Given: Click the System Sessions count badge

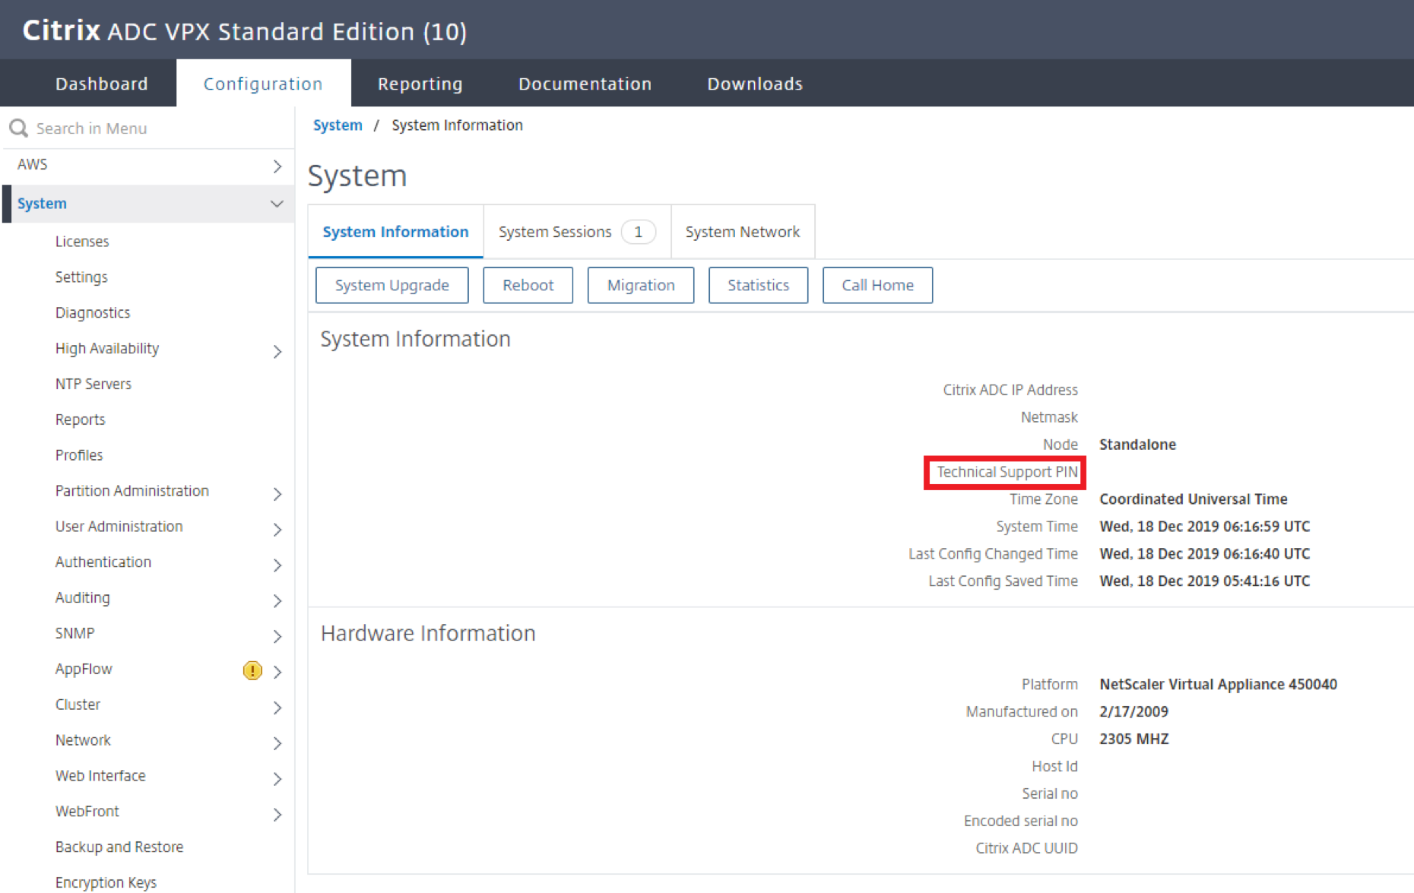Looking at the screenshot, I should coord(639,232).
